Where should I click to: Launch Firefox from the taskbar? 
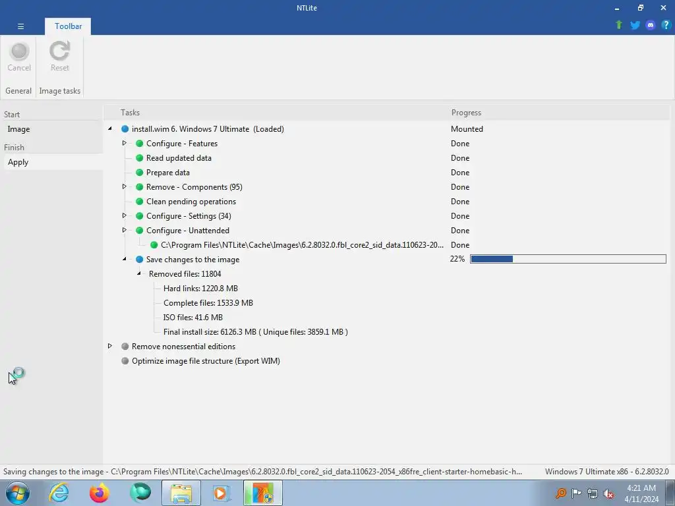coord(100,493)
